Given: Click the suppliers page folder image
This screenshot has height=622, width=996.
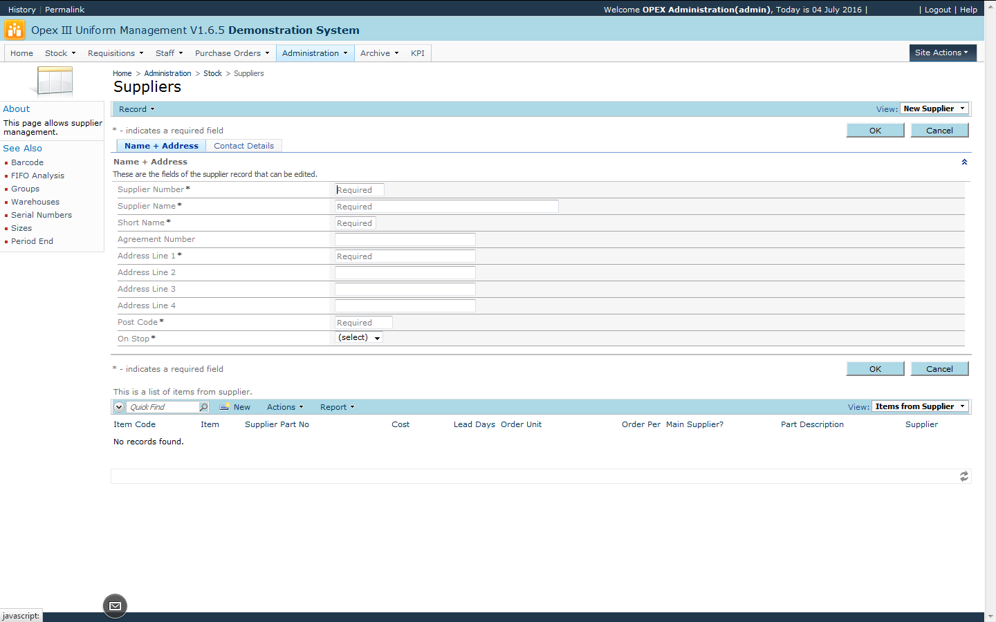Looking at the screenshot, I should (x=52, y=82).
